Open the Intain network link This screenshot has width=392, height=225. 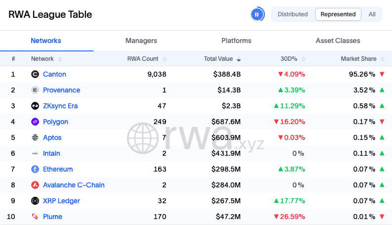(x=51, y=153)
